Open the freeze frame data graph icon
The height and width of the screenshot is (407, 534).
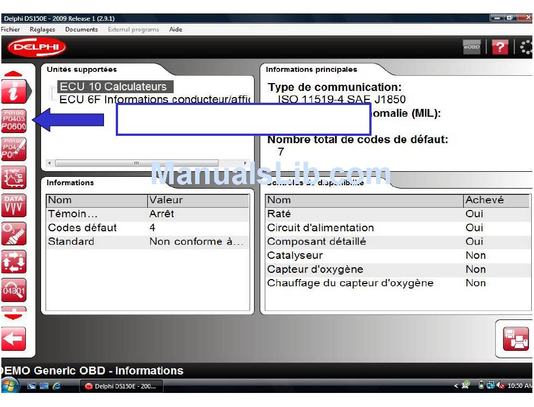tap(13, 177)
